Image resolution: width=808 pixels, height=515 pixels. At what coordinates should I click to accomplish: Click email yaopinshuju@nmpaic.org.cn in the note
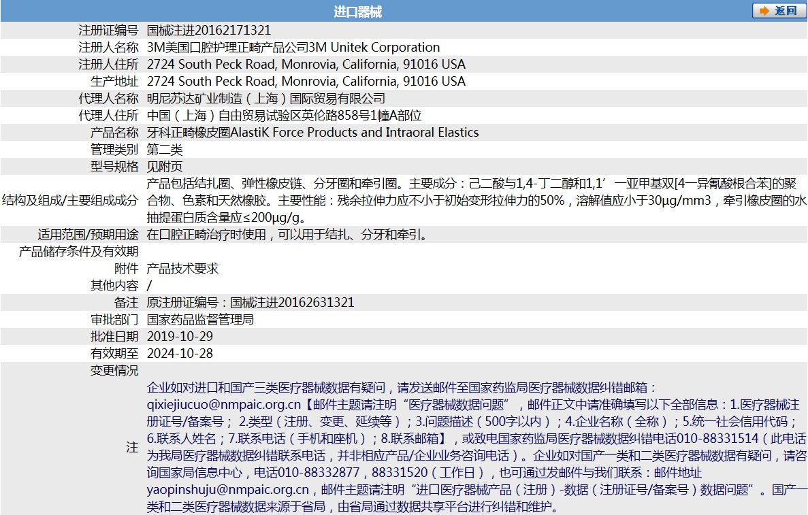(228, 490)
